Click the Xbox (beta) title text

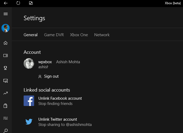coord(173,3)
